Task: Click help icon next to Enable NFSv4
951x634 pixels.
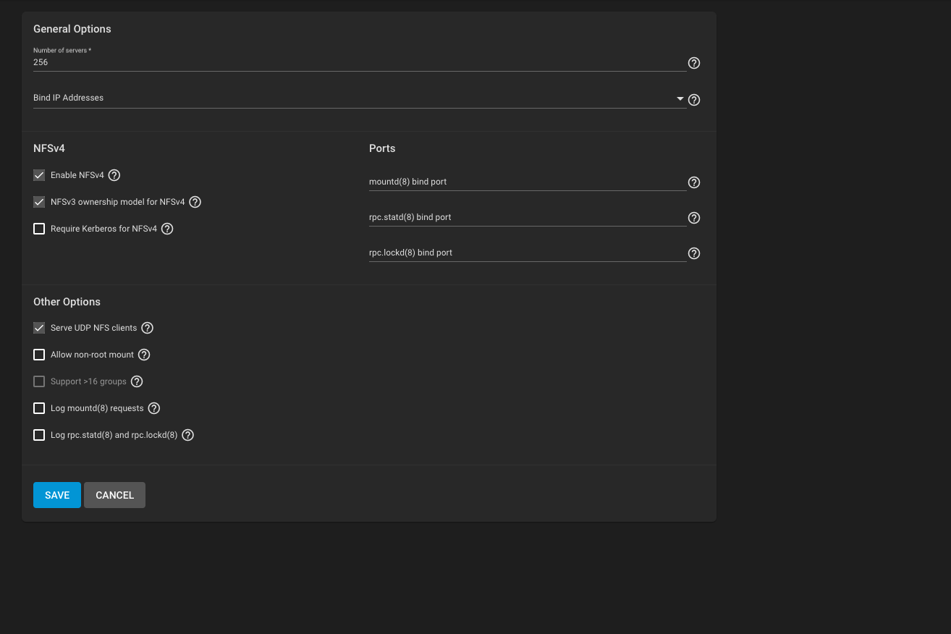Action: (114, 175)
